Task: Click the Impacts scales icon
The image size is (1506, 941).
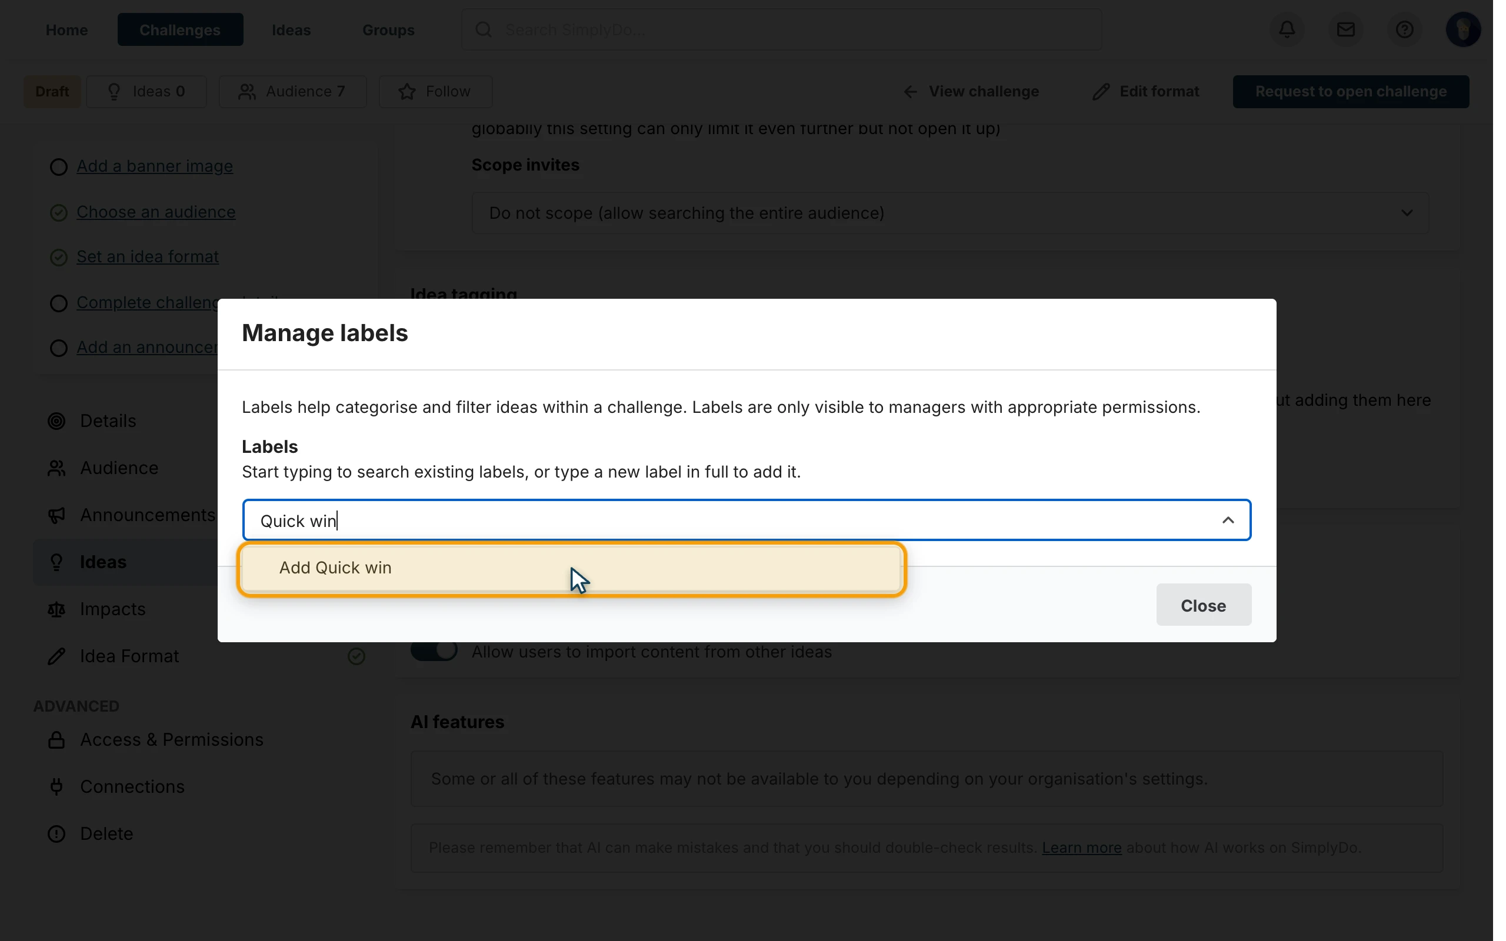Action: tap(56, 609)
